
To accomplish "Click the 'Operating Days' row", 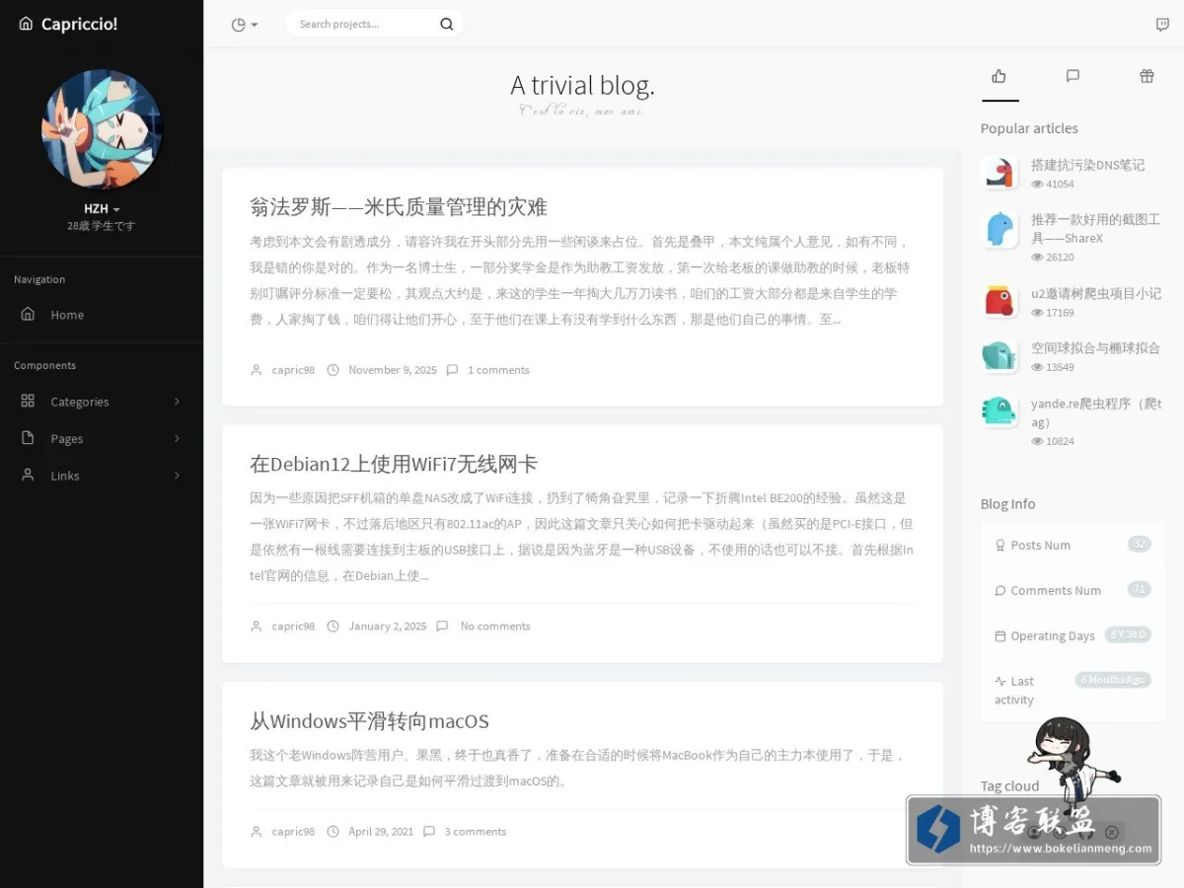I will pos(1073,635).
